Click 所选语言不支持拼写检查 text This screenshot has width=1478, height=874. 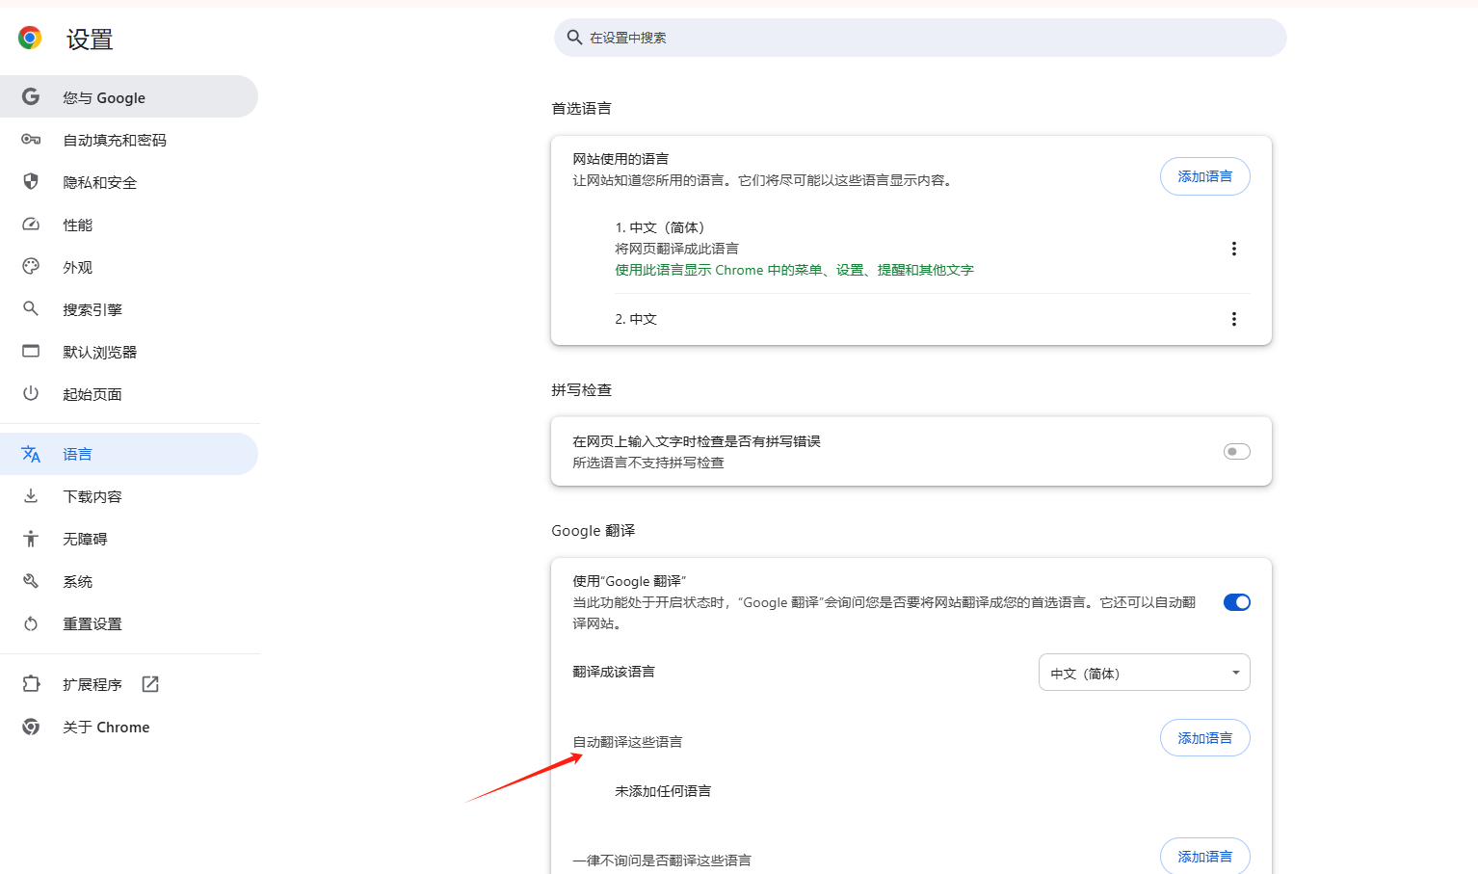(648, 463)
